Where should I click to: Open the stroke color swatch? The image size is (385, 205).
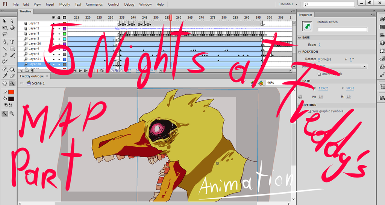11,92
